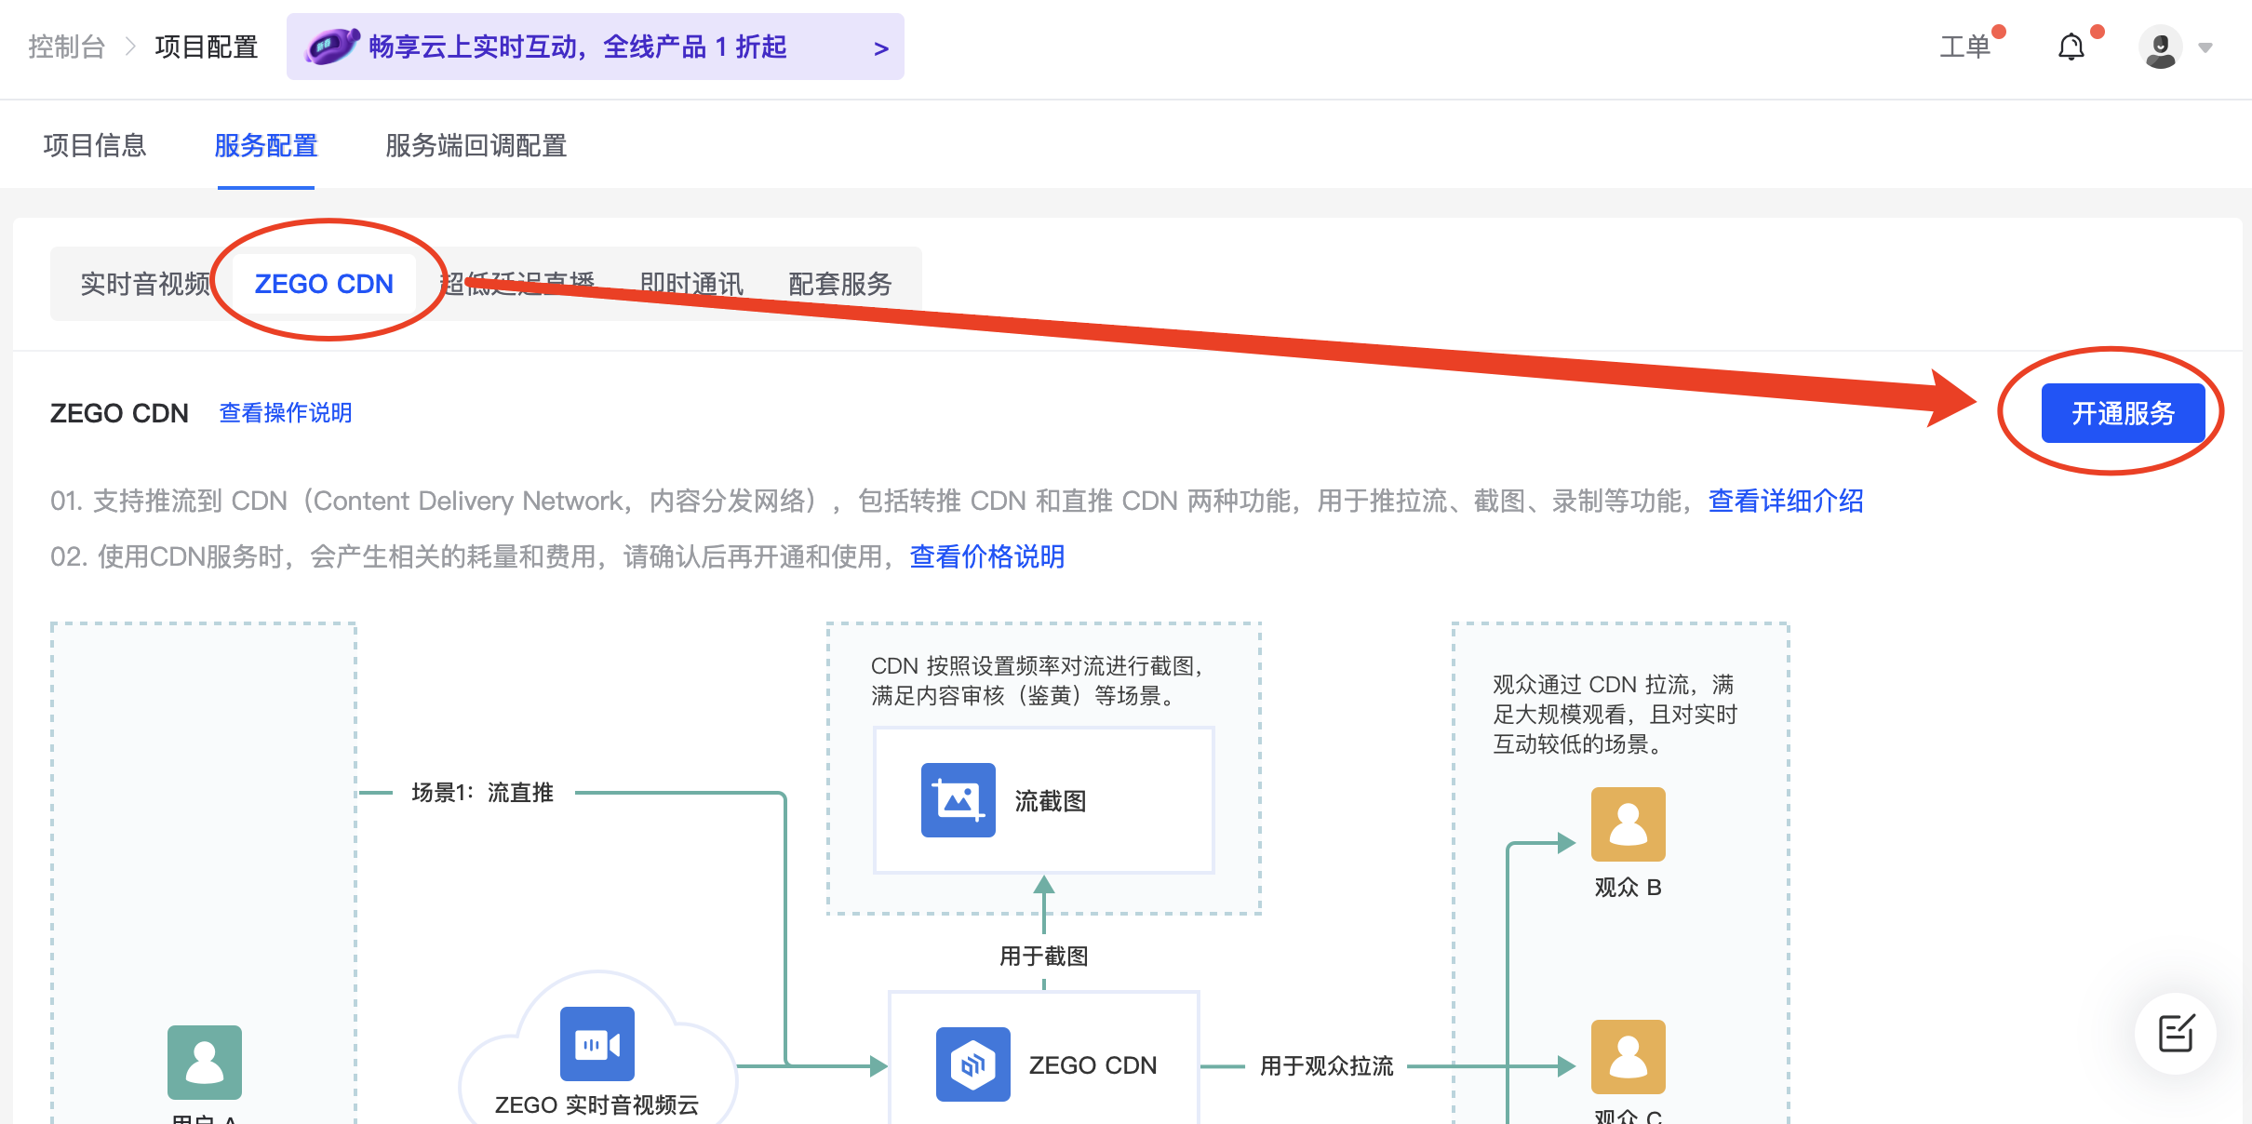Open 查看操作说明 link
The image size is (2252, 1124).
(285, 413)
